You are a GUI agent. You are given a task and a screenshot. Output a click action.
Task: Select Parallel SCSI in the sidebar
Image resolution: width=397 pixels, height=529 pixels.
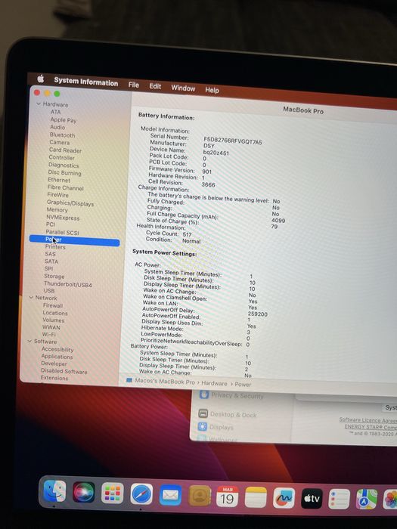point(62,233)
